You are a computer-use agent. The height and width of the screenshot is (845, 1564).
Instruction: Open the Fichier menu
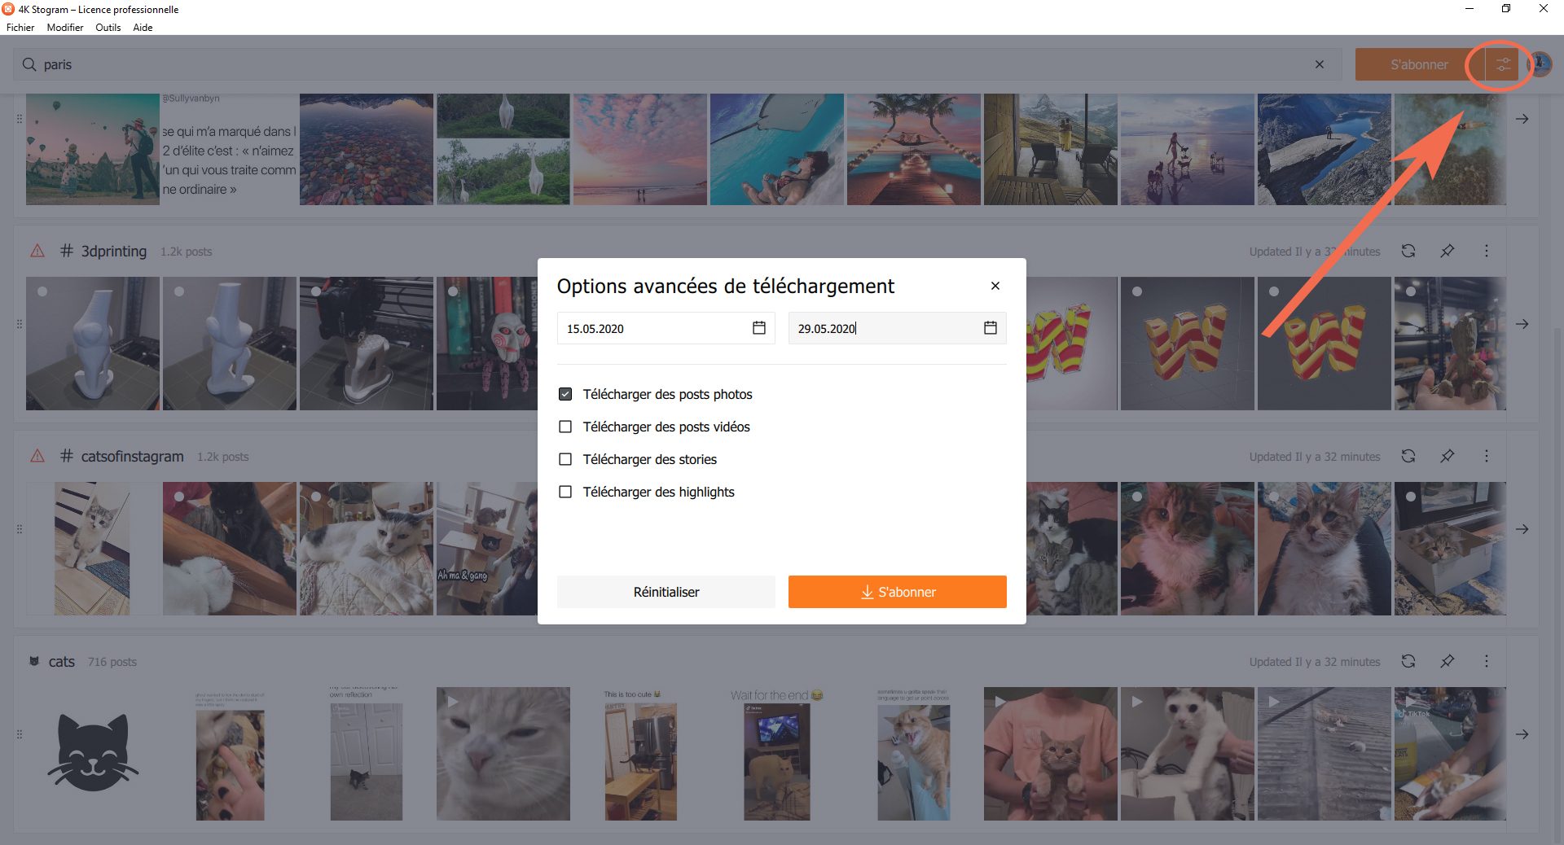coord(20,27)
